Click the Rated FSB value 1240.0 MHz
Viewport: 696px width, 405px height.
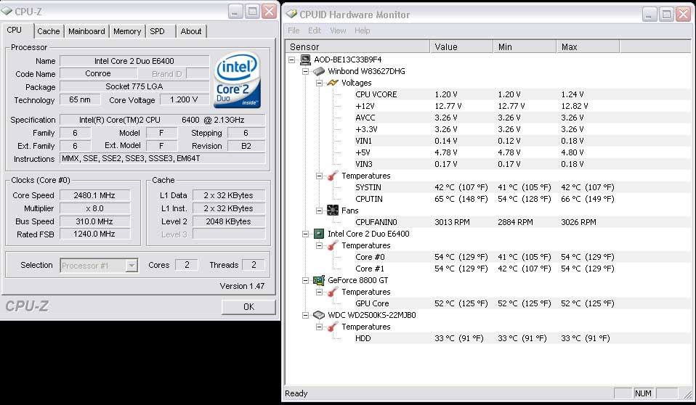pyautogui.click(x=94, y=234)
